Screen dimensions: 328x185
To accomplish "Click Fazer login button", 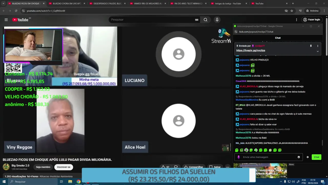I will coord(311,20).
